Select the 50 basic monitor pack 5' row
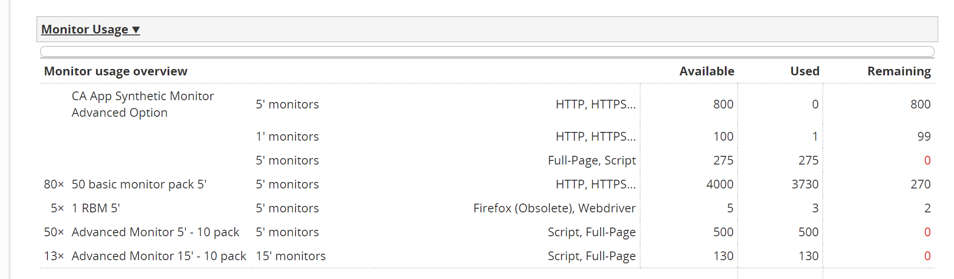954x279 pixels. point(139,184)
